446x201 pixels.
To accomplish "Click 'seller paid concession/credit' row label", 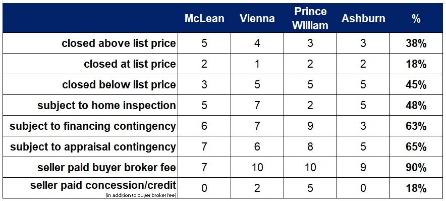I will pos(103,185).
